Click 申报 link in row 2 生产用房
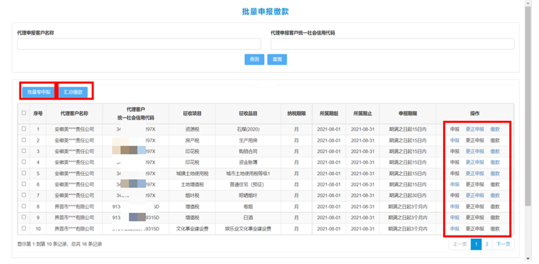 tap(455, 140)
